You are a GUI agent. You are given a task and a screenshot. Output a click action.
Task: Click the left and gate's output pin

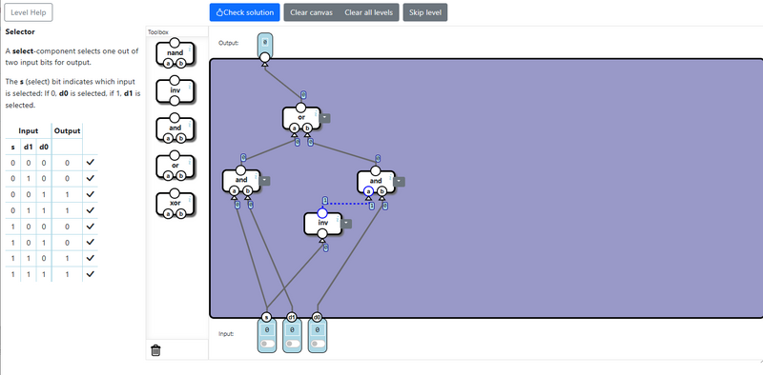pyautogui.click(x=241, y=170)
